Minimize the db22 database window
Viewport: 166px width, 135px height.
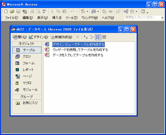pos(121,30)
